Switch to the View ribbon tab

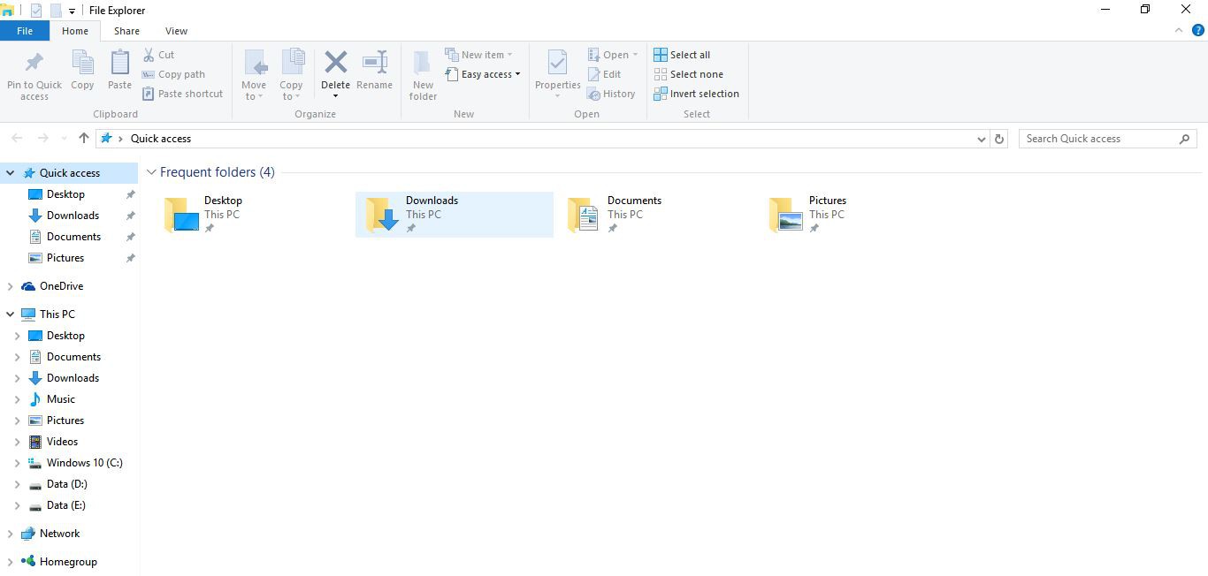176,31
